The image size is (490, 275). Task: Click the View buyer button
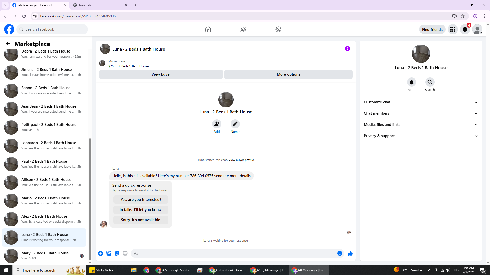(x=161, y=74)
